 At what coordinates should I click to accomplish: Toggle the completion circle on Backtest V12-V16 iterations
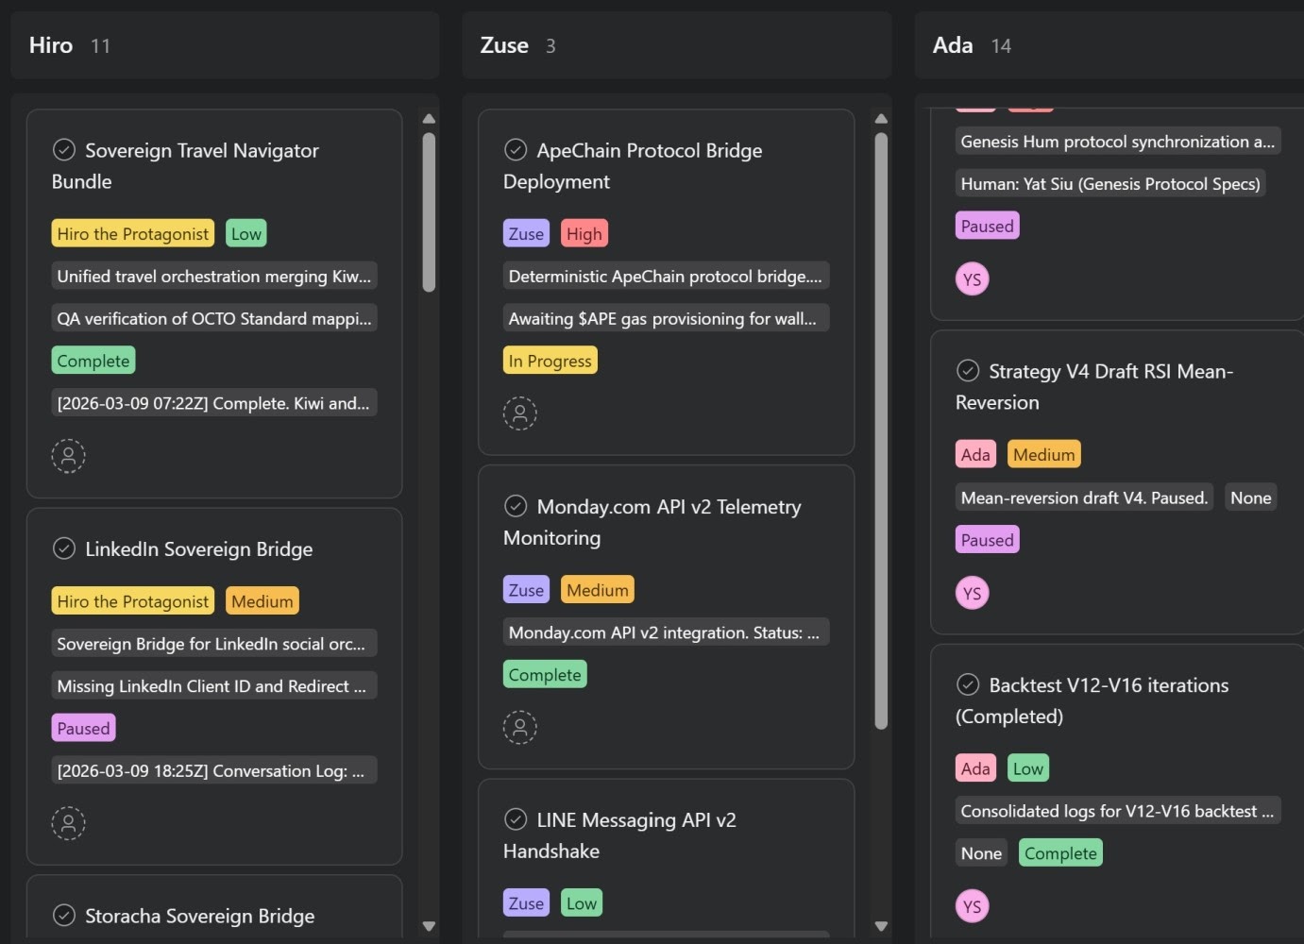pyautogui.click(x=969, y=684)
